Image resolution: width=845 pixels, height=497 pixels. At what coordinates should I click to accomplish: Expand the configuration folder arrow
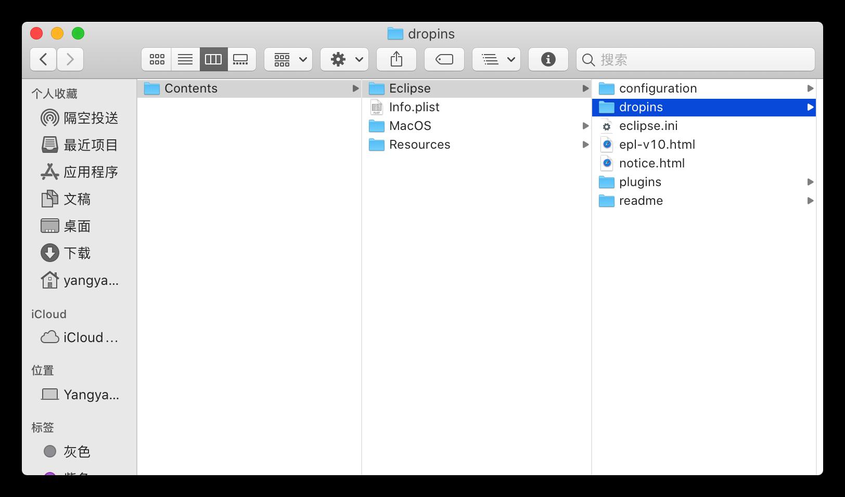pos(810,88)
